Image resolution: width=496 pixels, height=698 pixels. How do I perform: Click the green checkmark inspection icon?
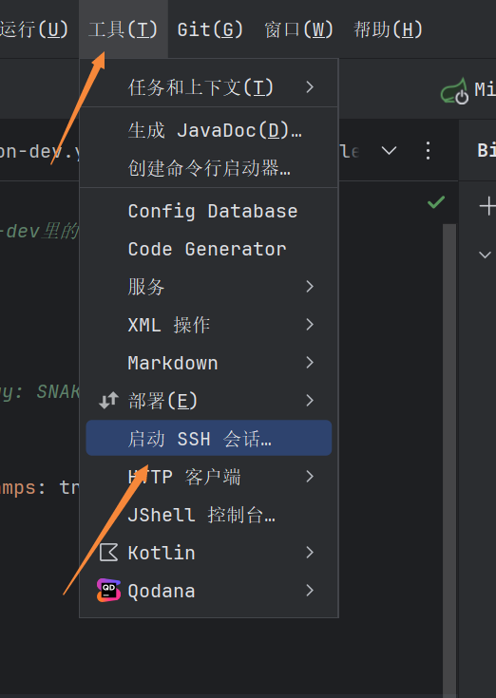tap(436, 202)
